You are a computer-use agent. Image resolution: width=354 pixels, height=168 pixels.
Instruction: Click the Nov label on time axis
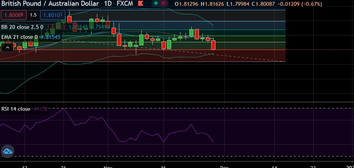108,167
